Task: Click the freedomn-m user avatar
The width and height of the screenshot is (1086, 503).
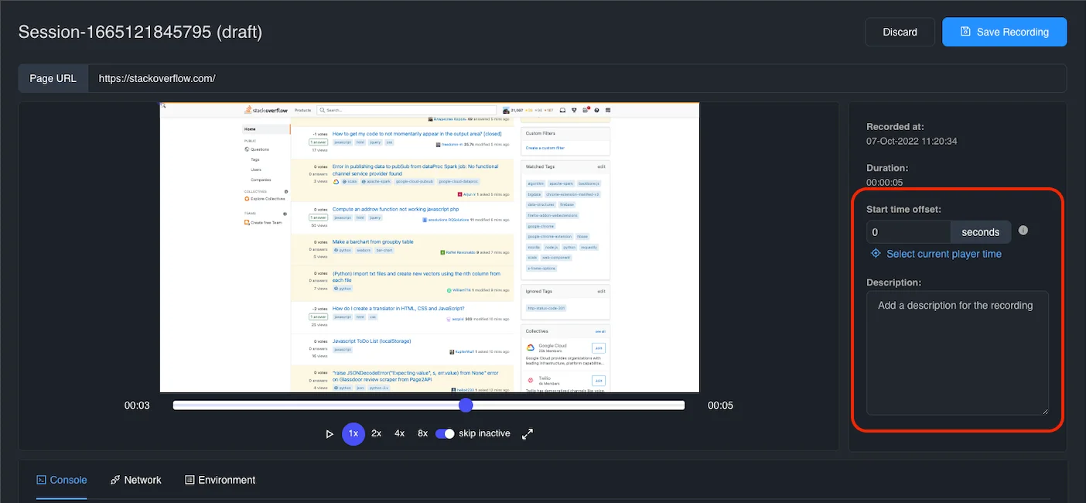Action: click(x=439, y=144)
